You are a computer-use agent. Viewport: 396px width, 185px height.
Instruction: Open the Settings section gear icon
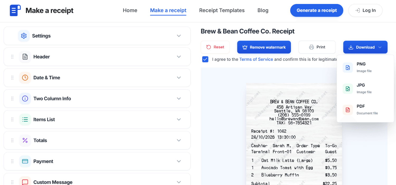pyautogui.click(x=23, y=36)
